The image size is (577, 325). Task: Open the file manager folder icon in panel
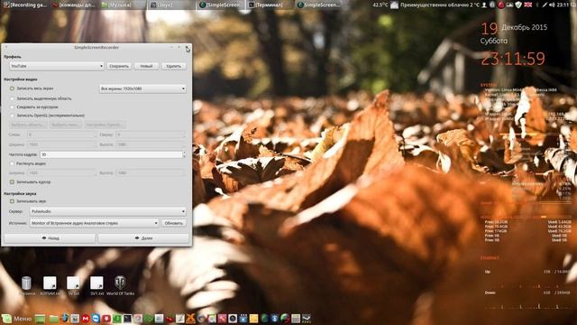click(54, 319)
